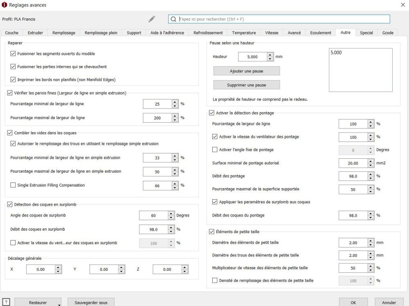Click the pencil edit profile icon

152,19
